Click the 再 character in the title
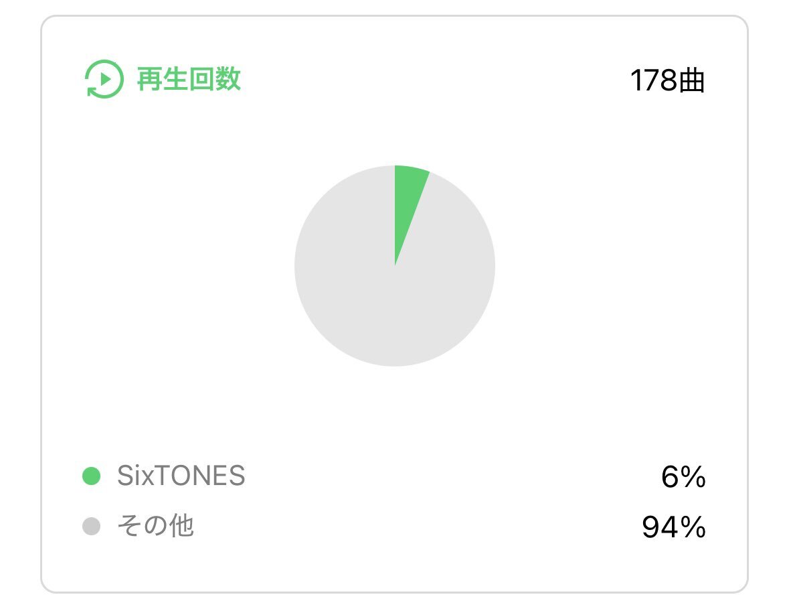Image resolution: width=789 pixels, height=609 pixels. pyautogui.click(x=149, y=80)
